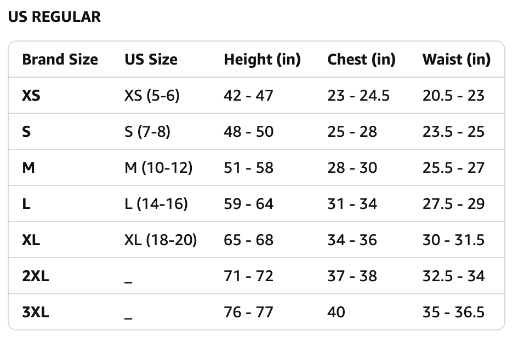The image size is (513, 337).
Task: Click the US REGULAR heading
Action: tap(54, 17)
